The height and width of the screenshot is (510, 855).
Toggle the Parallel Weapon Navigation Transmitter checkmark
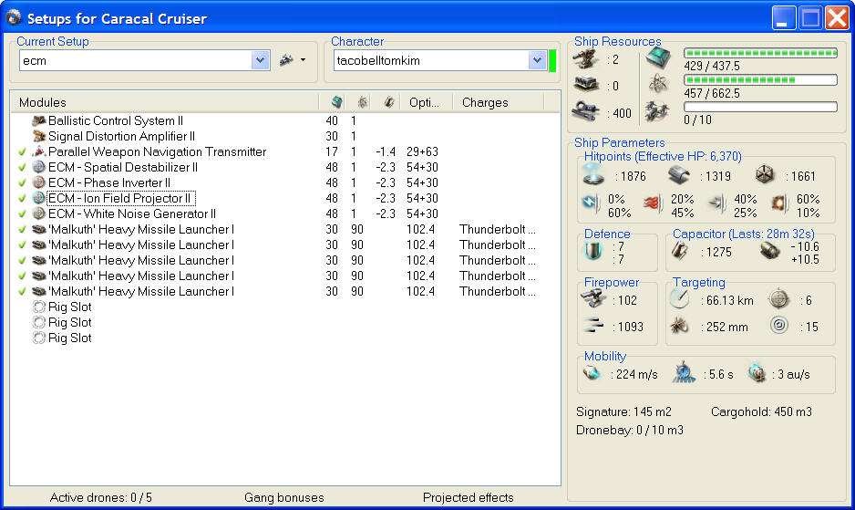(23, 151)
